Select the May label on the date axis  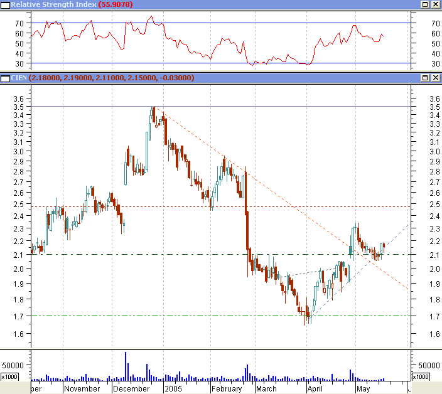[x=363, y=388]
